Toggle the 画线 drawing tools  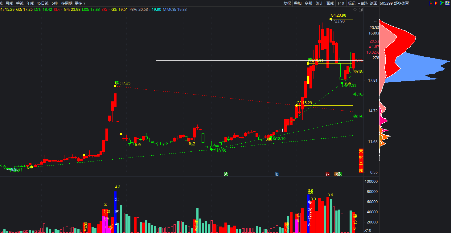(330, 3)
